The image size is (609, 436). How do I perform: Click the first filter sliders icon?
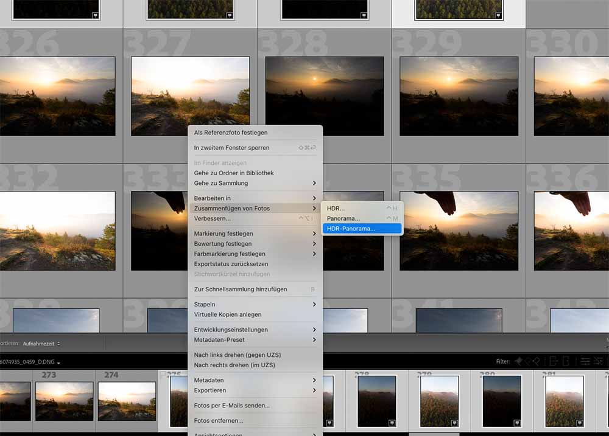(x=585, y=361)
